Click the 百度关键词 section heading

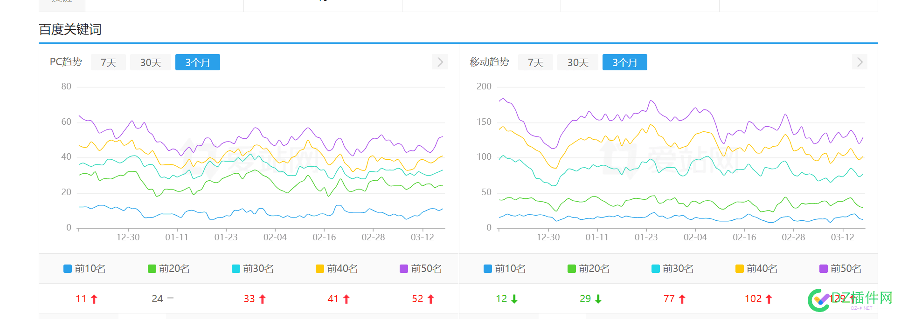coord(70,29)
